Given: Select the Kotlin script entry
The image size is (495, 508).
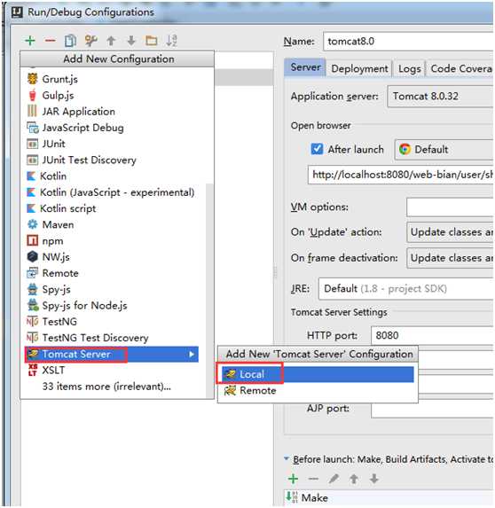Looking at the screenshot, I should 113,208.
